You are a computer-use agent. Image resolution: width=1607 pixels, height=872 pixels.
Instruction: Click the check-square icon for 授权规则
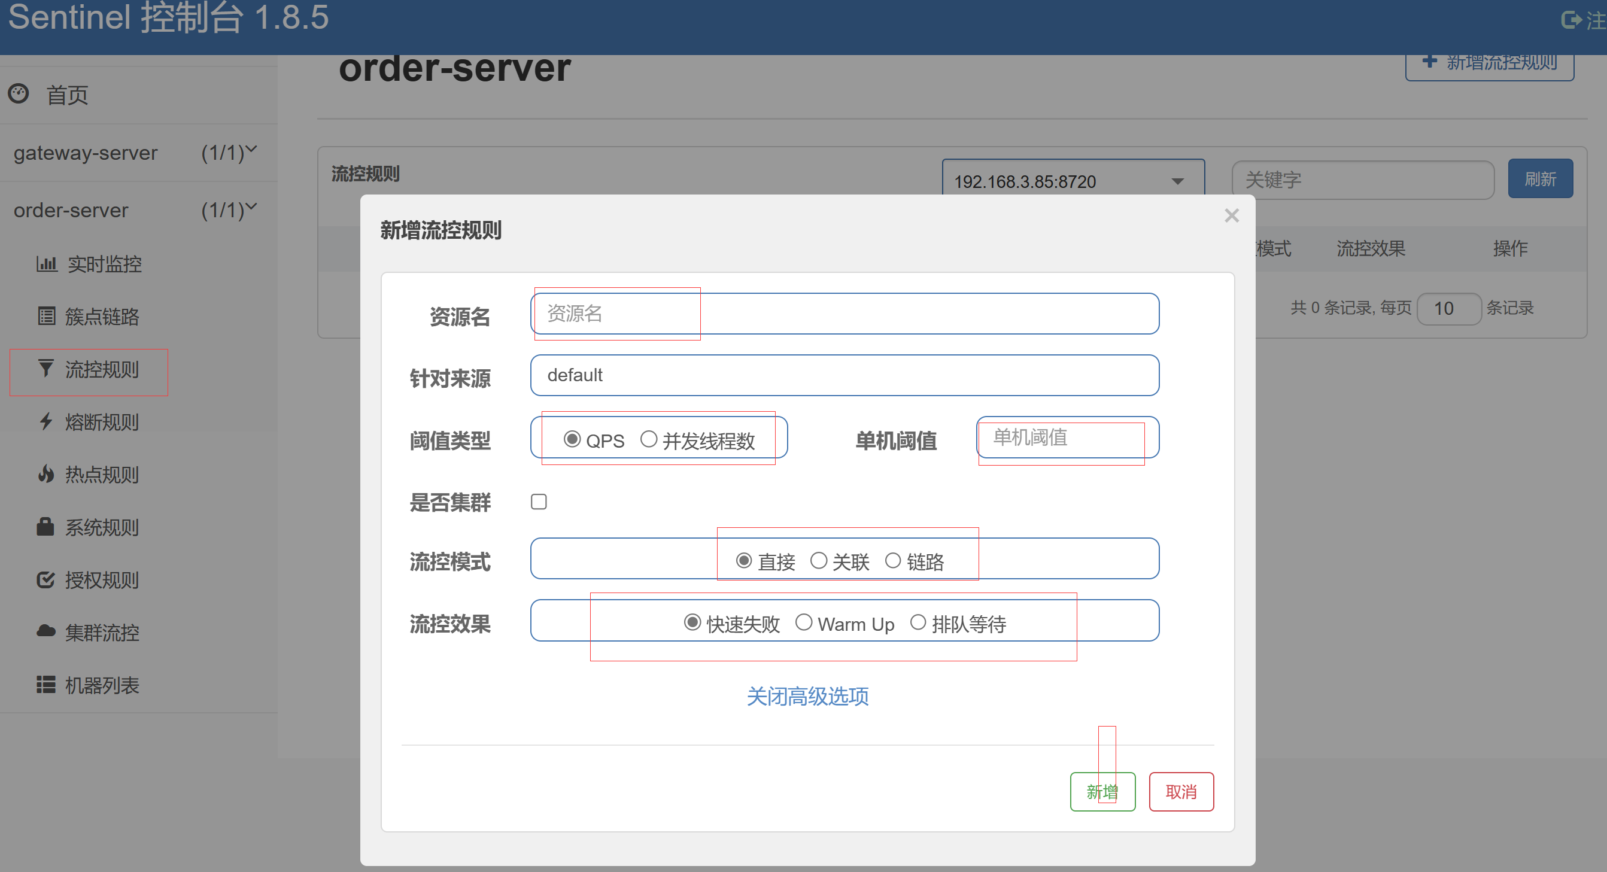click(x=45, y=579)
